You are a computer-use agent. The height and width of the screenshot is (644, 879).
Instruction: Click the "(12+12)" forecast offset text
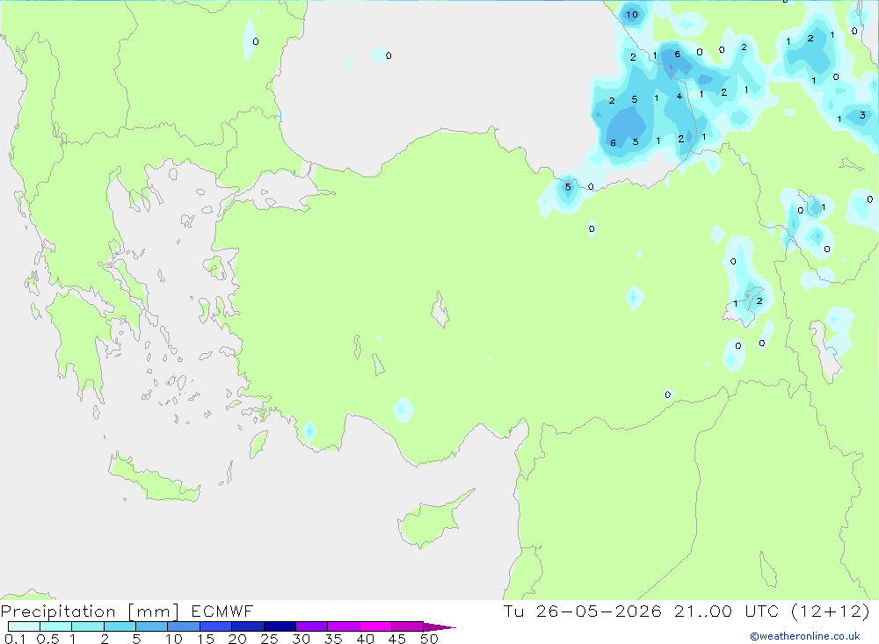831,611
